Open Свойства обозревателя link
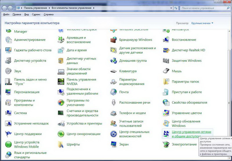Viewport: 232px width, 161px height. (189, 103)
